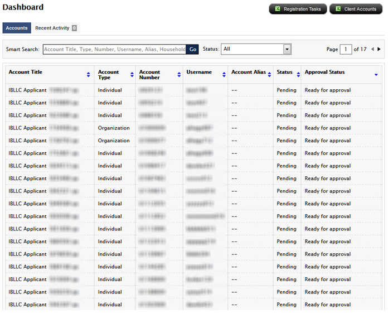The width and height of the screenshot is (388, 314).
Task: Click the Approval Status descending sort arrow
Action: pos(376,75)
